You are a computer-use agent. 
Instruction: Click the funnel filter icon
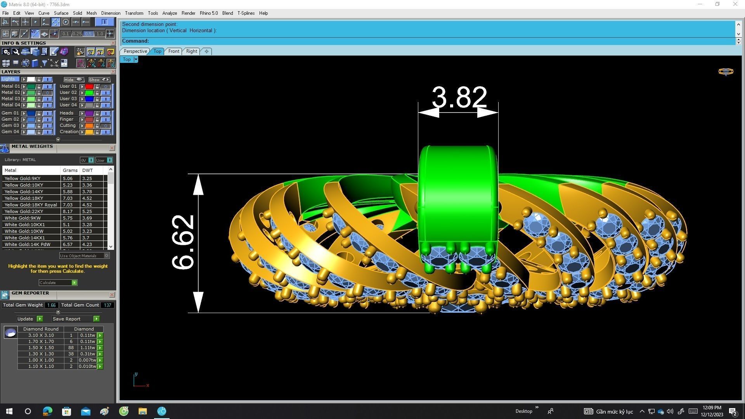(x=44, y=63)
